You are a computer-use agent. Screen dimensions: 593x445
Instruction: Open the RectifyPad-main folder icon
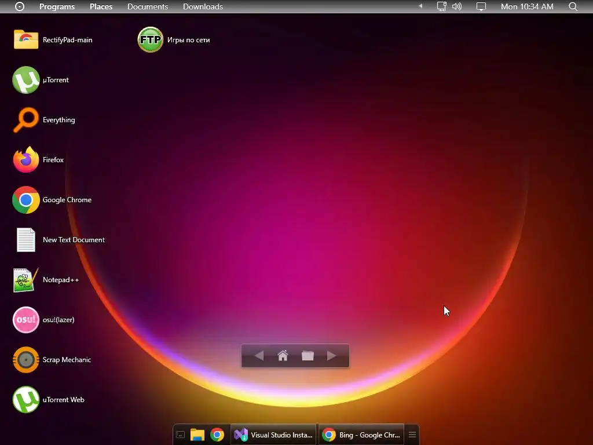coord(25,40)
